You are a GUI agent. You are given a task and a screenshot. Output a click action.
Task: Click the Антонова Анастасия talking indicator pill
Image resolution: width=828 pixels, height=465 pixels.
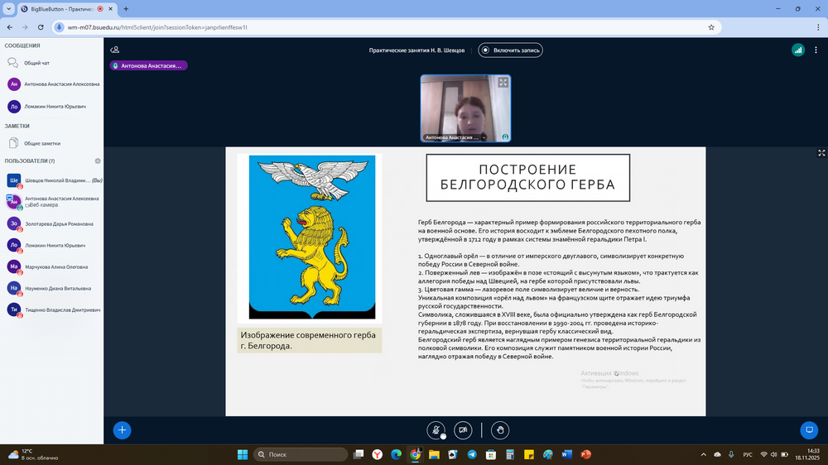[149, 65]
